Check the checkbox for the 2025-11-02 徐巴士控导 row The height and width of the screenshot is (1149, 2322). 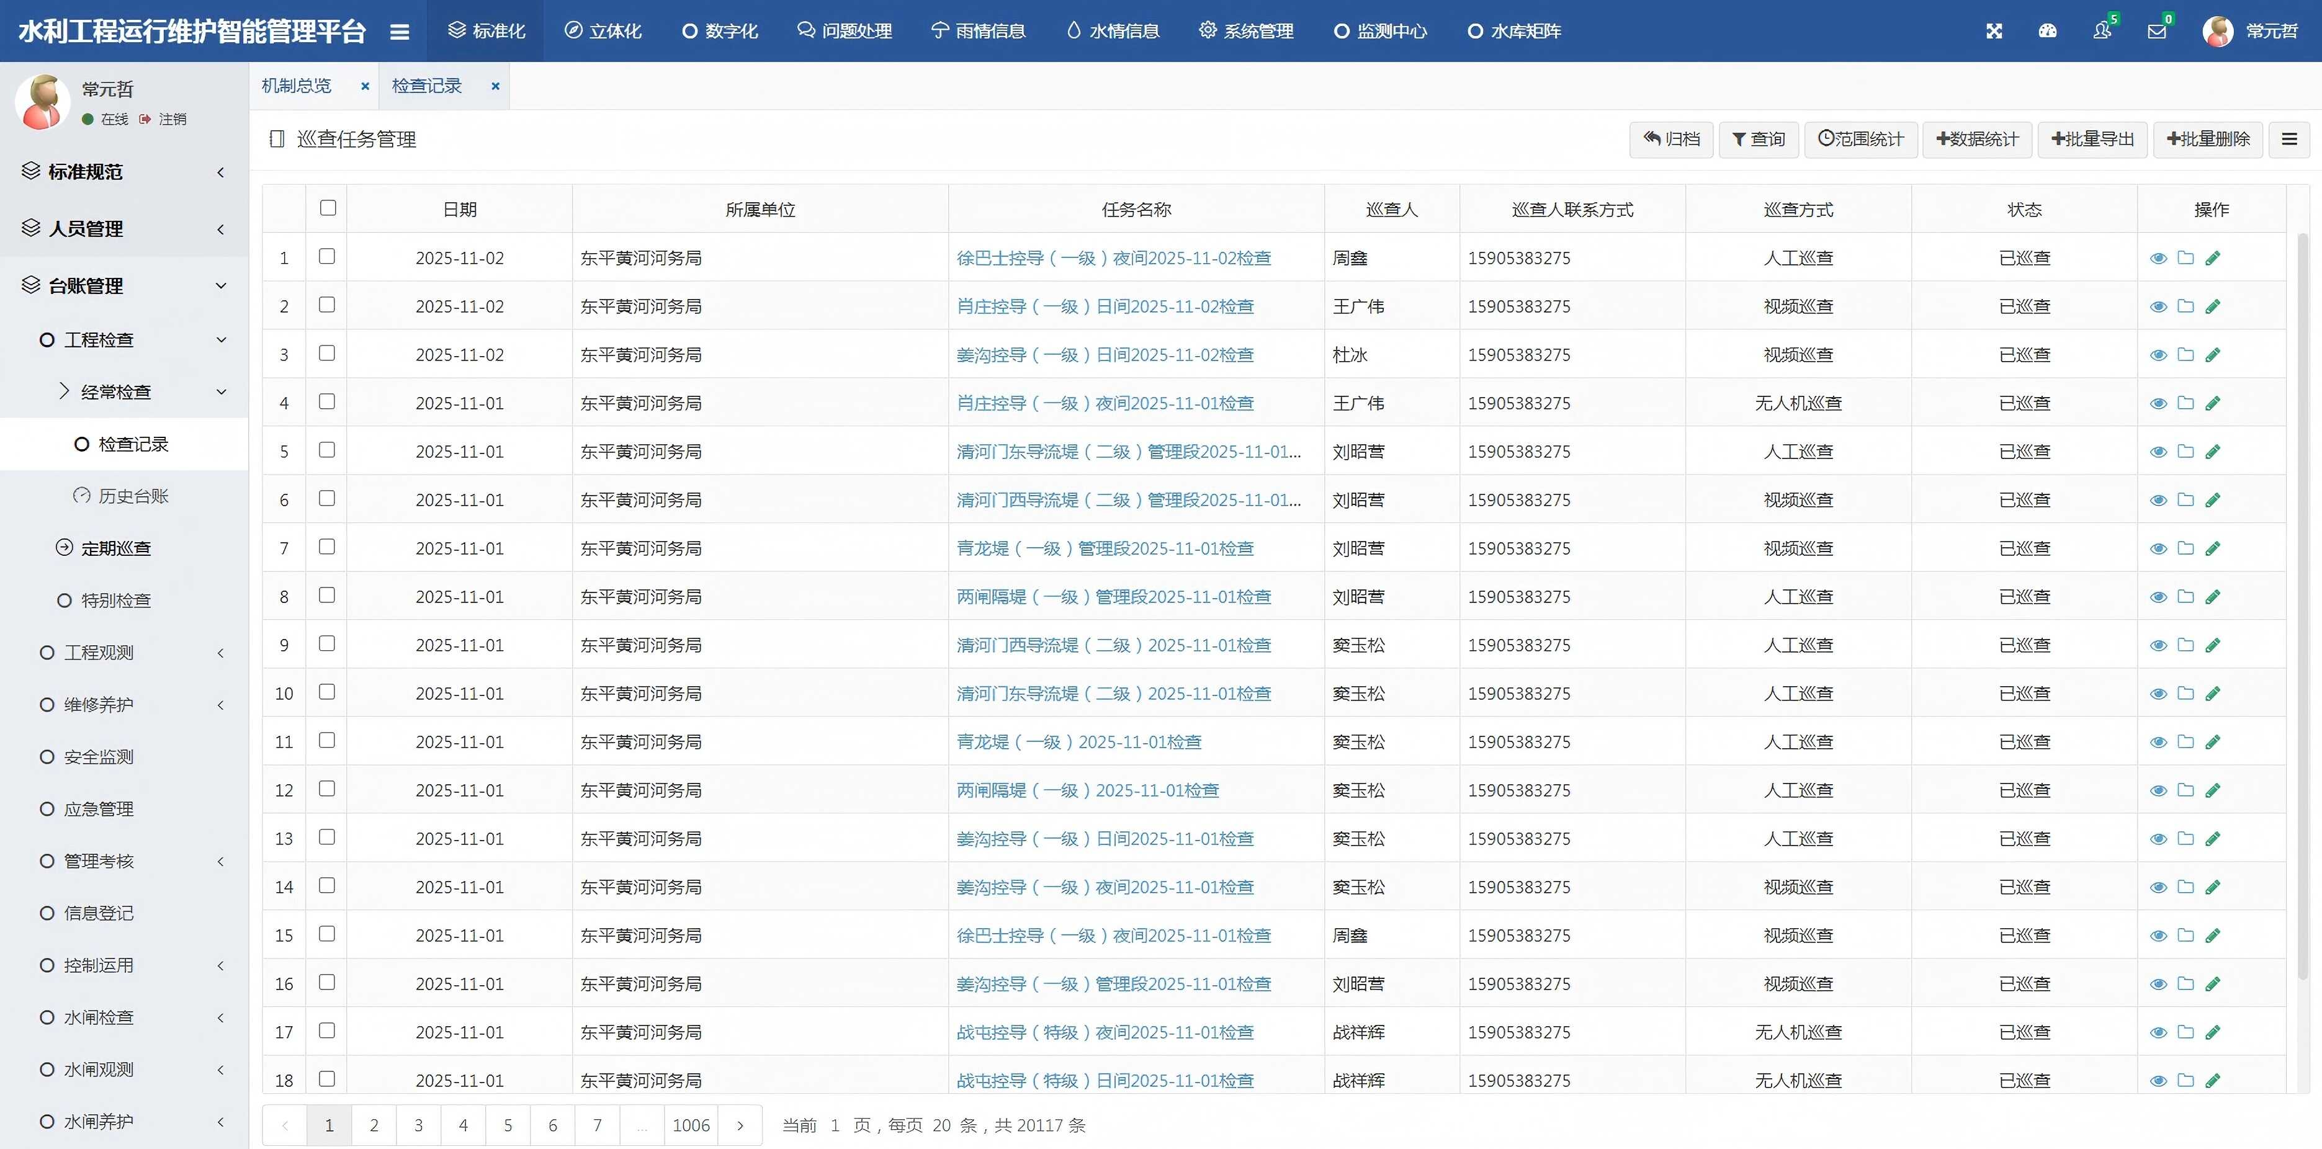click(327, 257)
